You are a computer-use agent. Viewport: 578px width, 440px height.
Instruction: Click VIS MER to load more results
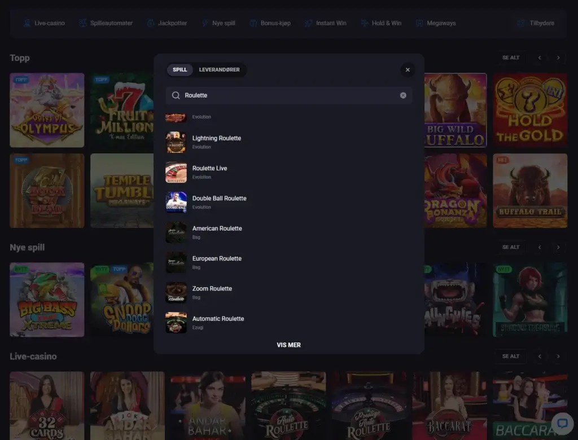click(x=288, y=345)
